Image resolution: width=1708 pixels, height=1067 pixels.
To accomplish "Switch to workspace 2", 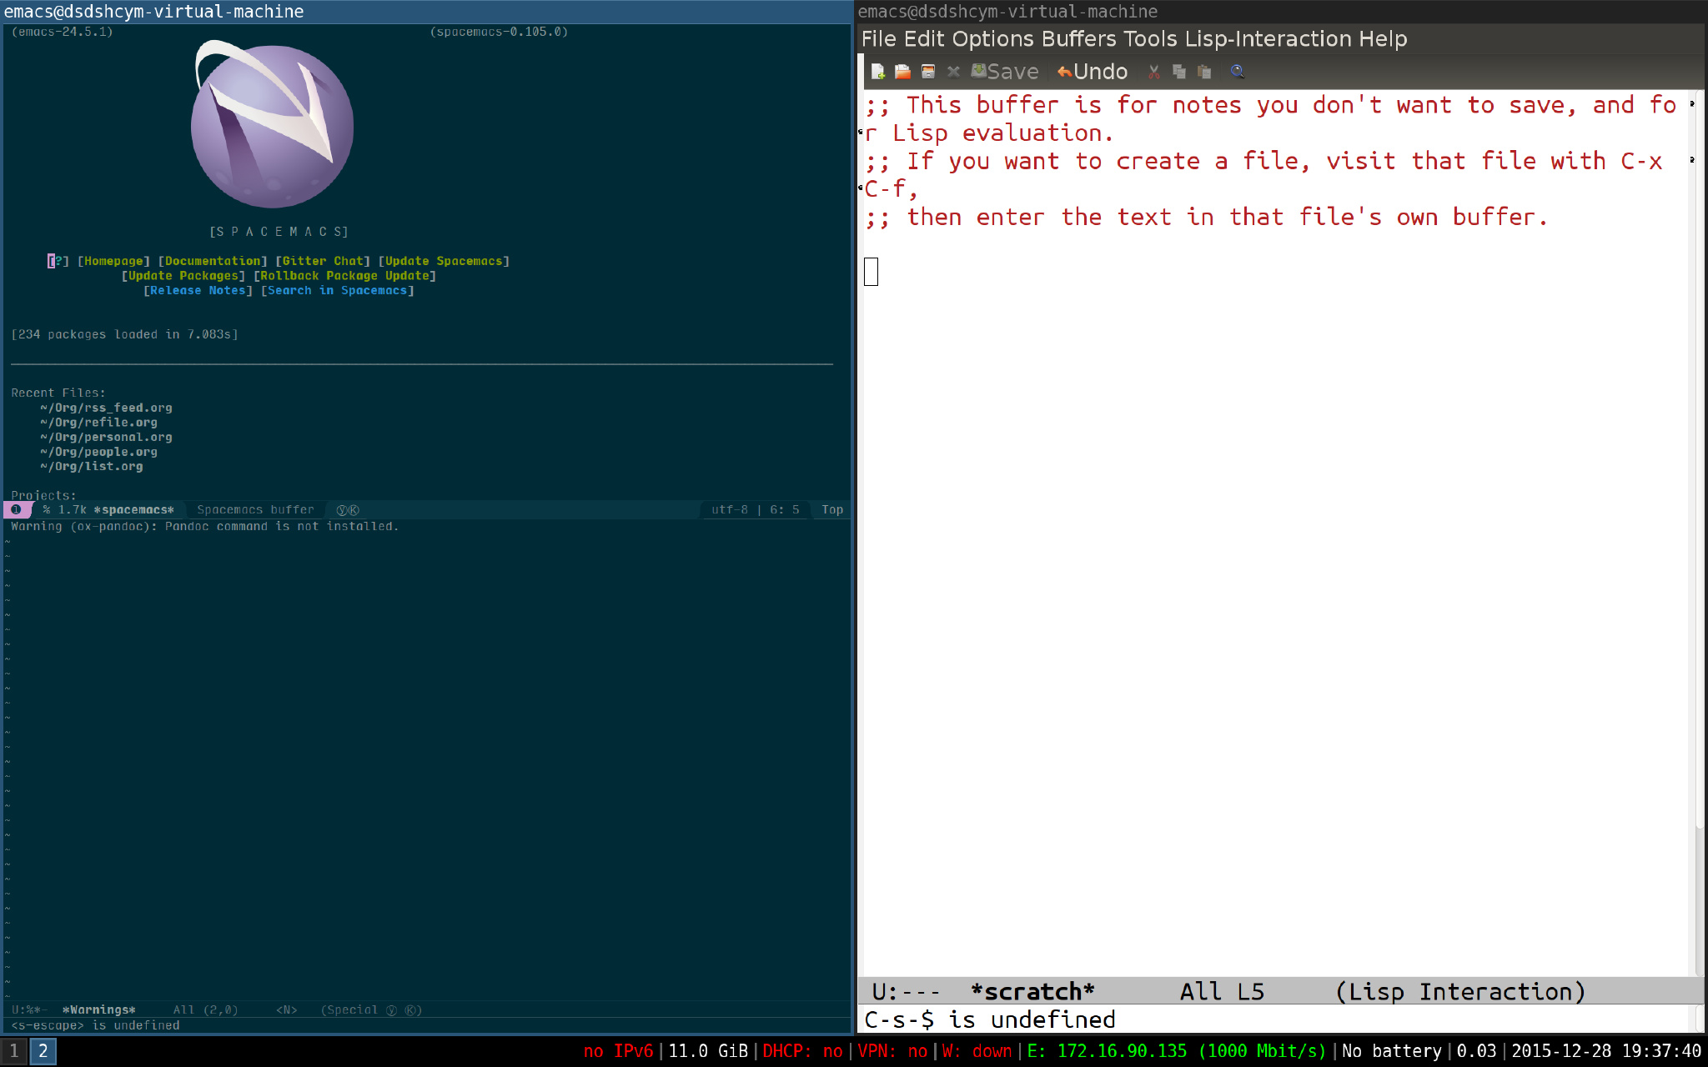I will 43,1051.
